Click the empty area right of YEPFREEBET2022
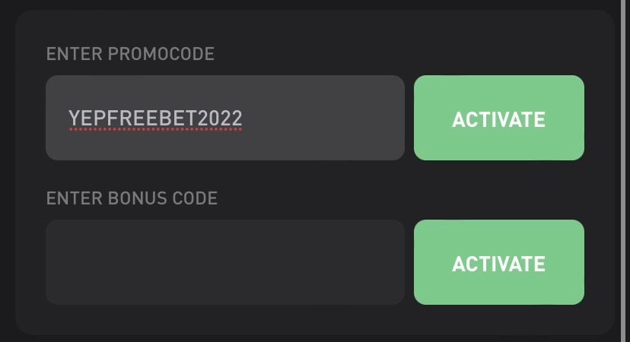The image size is (630, 342). click(327, 119)
